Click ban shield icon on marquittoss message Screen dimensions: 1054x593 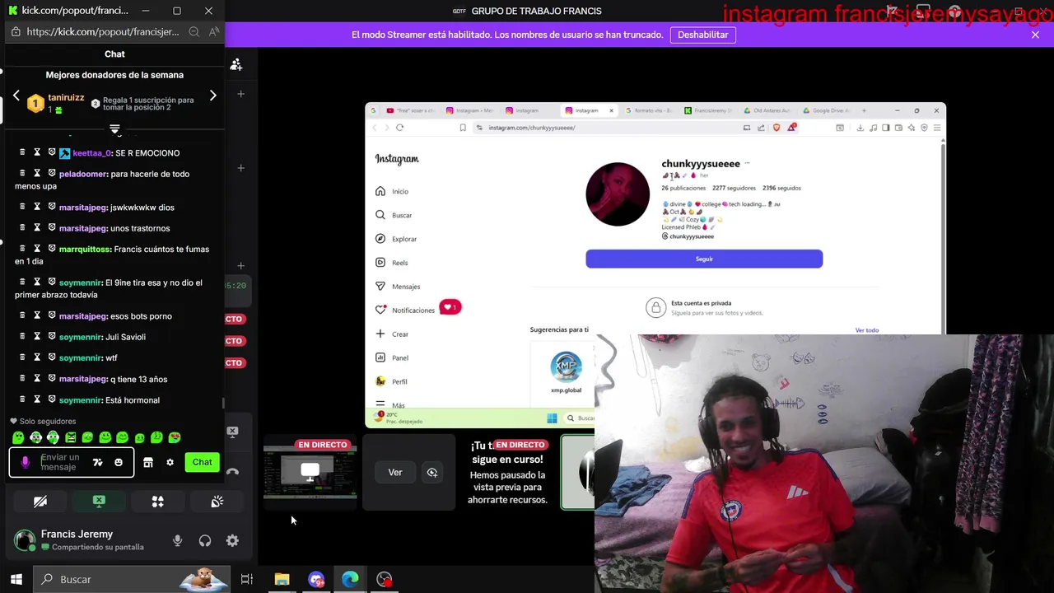(52, 249)
